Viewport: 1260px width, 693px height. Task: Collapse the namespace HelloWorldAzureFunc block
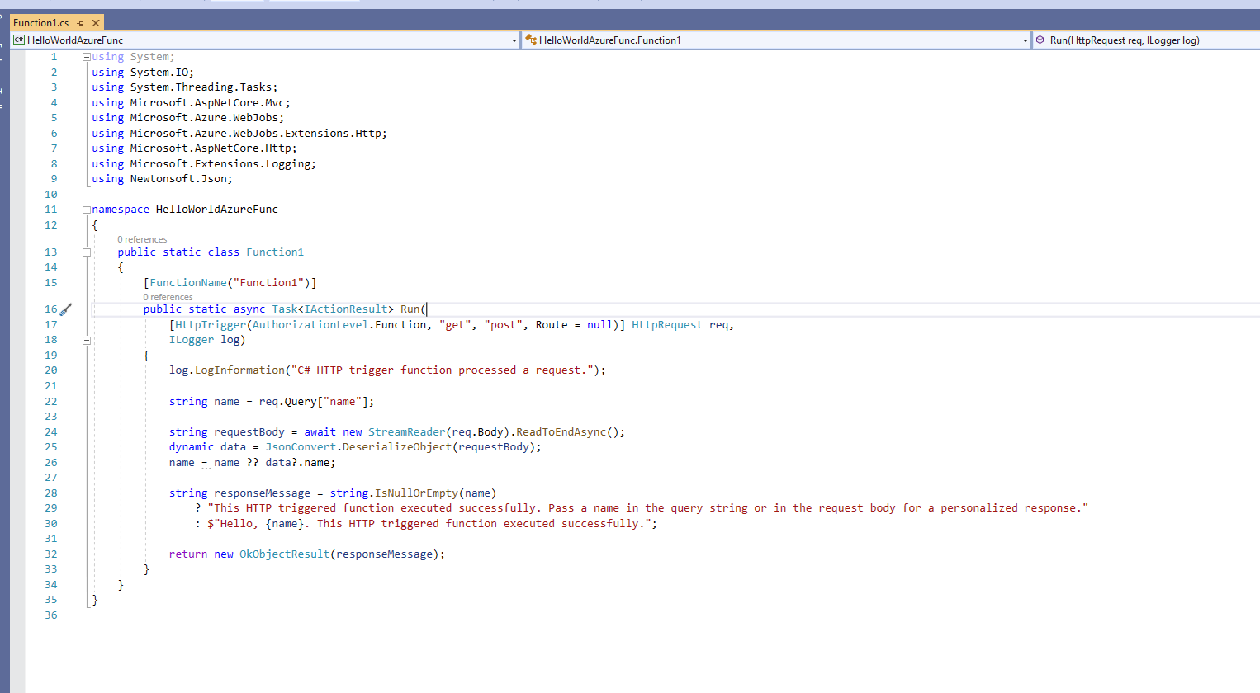click(x=86, y=210)
